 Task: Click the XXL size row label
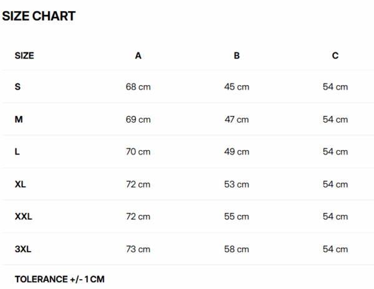[24, 217]
